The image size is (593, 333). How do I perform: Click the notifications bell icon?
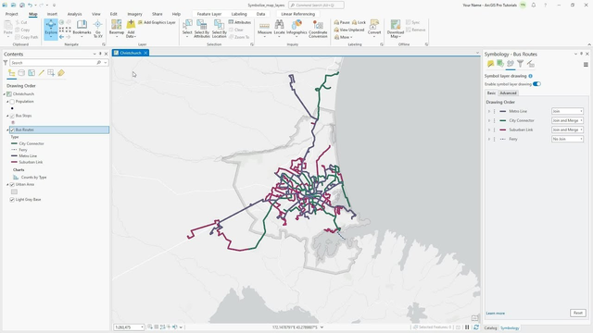click(534, 6)
